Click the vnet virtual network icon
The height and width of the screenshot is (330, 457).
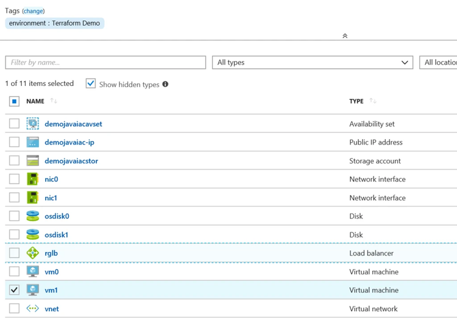click(33, 309)
